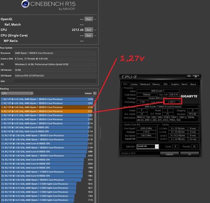Viewport: 210px width, 203px height.
Task: Minimize the CPU-Z window
Action: tap(189, 76)
